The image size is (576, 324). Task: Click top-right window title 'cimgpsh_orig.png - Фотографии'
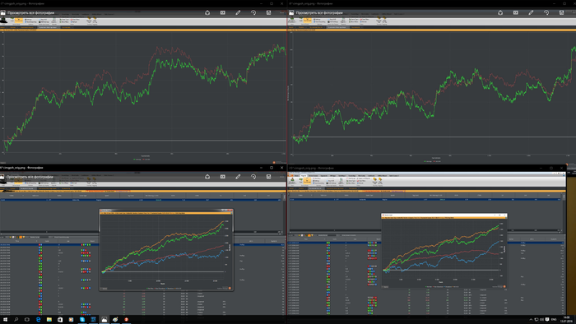click(x=311, y=3)
